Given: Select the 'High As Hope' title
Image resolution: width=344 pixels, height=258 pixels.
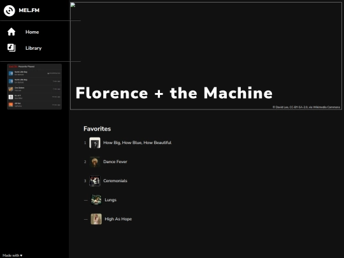Looking at the screenshot, I should click(118, 219).
